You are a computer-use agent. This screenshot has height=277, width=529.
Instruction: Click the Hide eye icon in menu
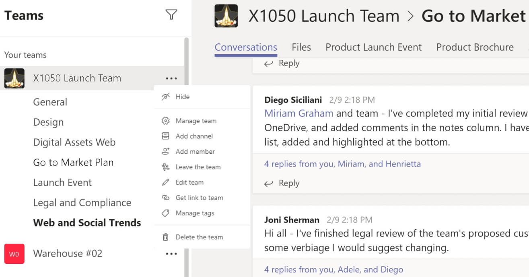coord(165,97)
